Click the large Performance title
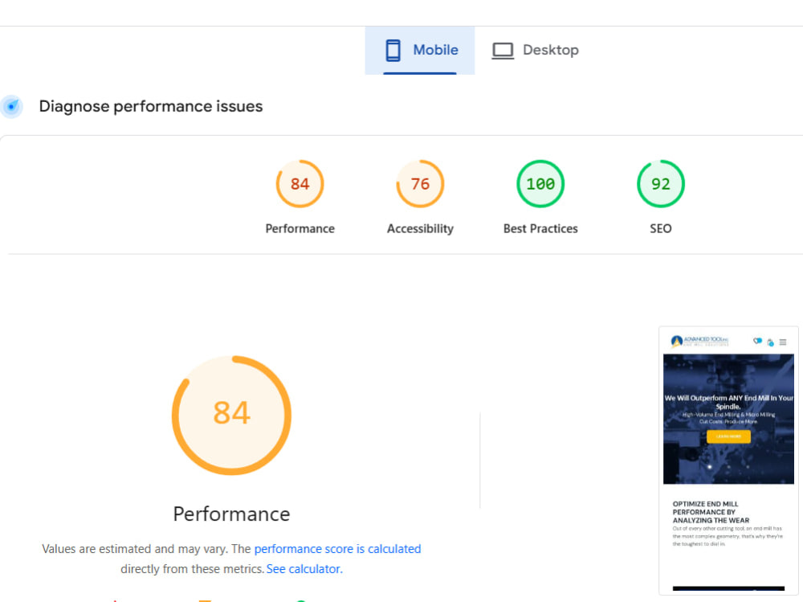This screenshot has width=803, height=602. (x=231, y=514)
